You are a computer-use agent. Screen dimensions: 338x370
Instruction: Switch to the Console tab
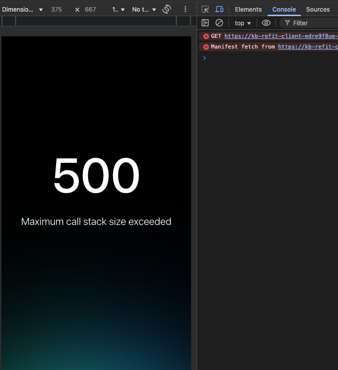tap(284, 10)
